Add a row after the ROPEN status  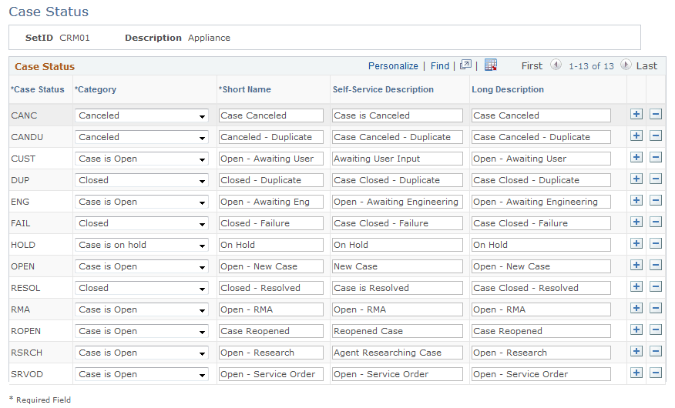(636, 329)
